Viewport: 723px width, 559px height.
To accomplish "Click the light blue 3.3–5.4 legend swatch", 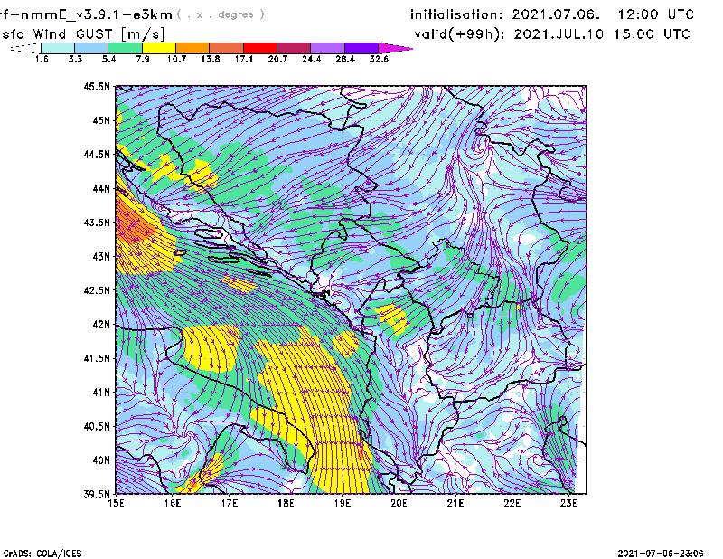I will pyautogui.click(x=91, y=48).
